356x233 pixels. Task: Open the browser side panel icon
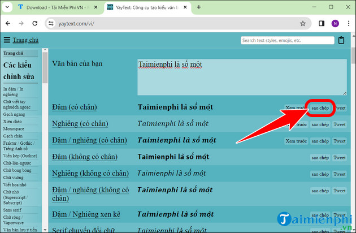coord(322,23)
